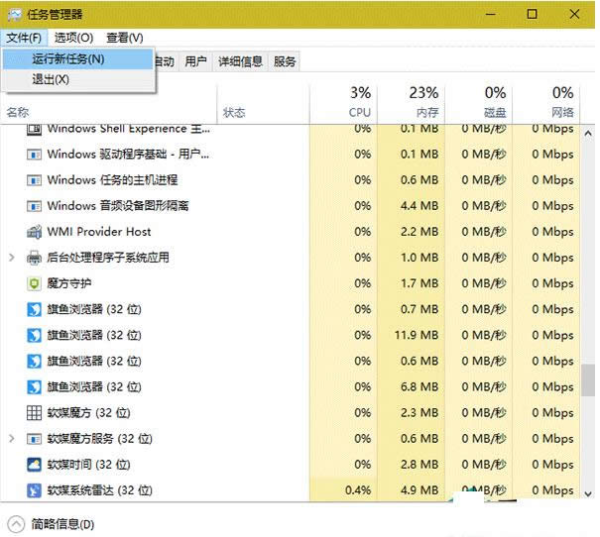Click the process list scrollbar thumb

pos(588,380)
